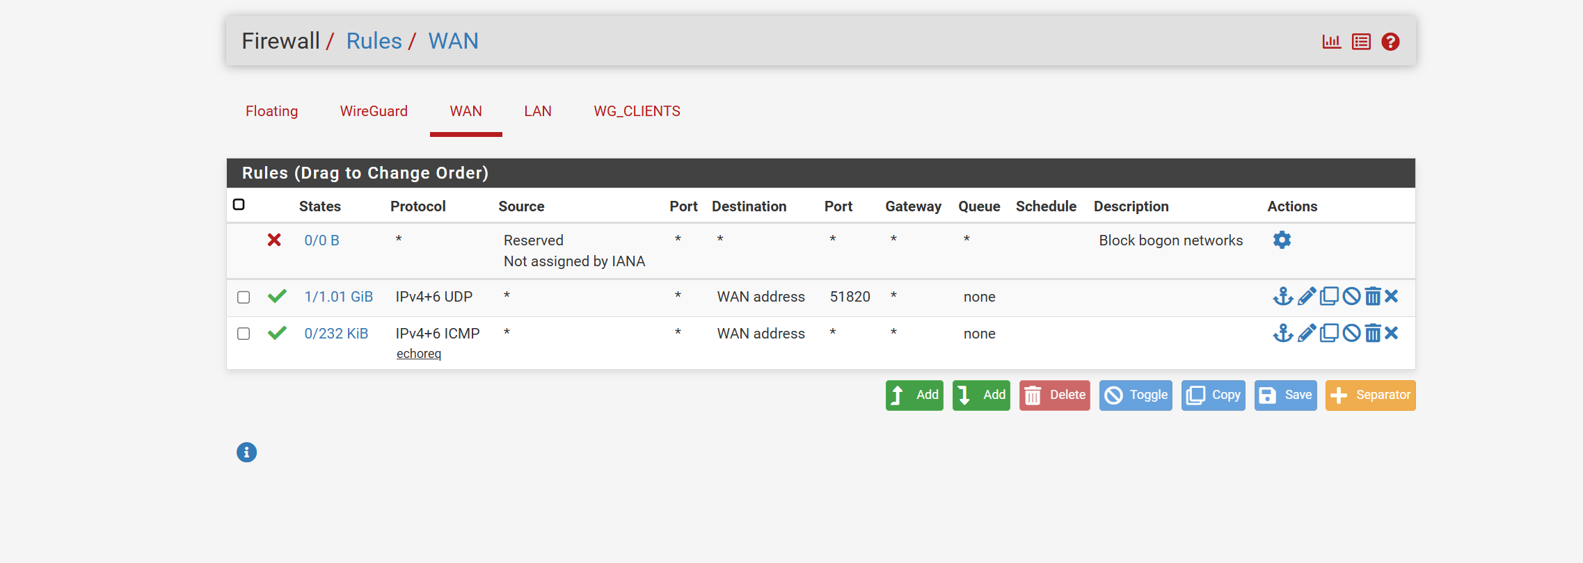Screen dimensions: 1583x563
Task: Kill states X icon on ICMP rule
Action: click(x=1392, y=334)
